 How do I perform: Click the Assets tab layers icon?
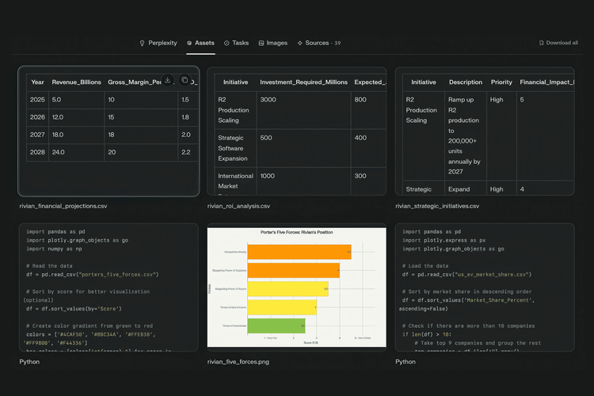click(189, 44)
